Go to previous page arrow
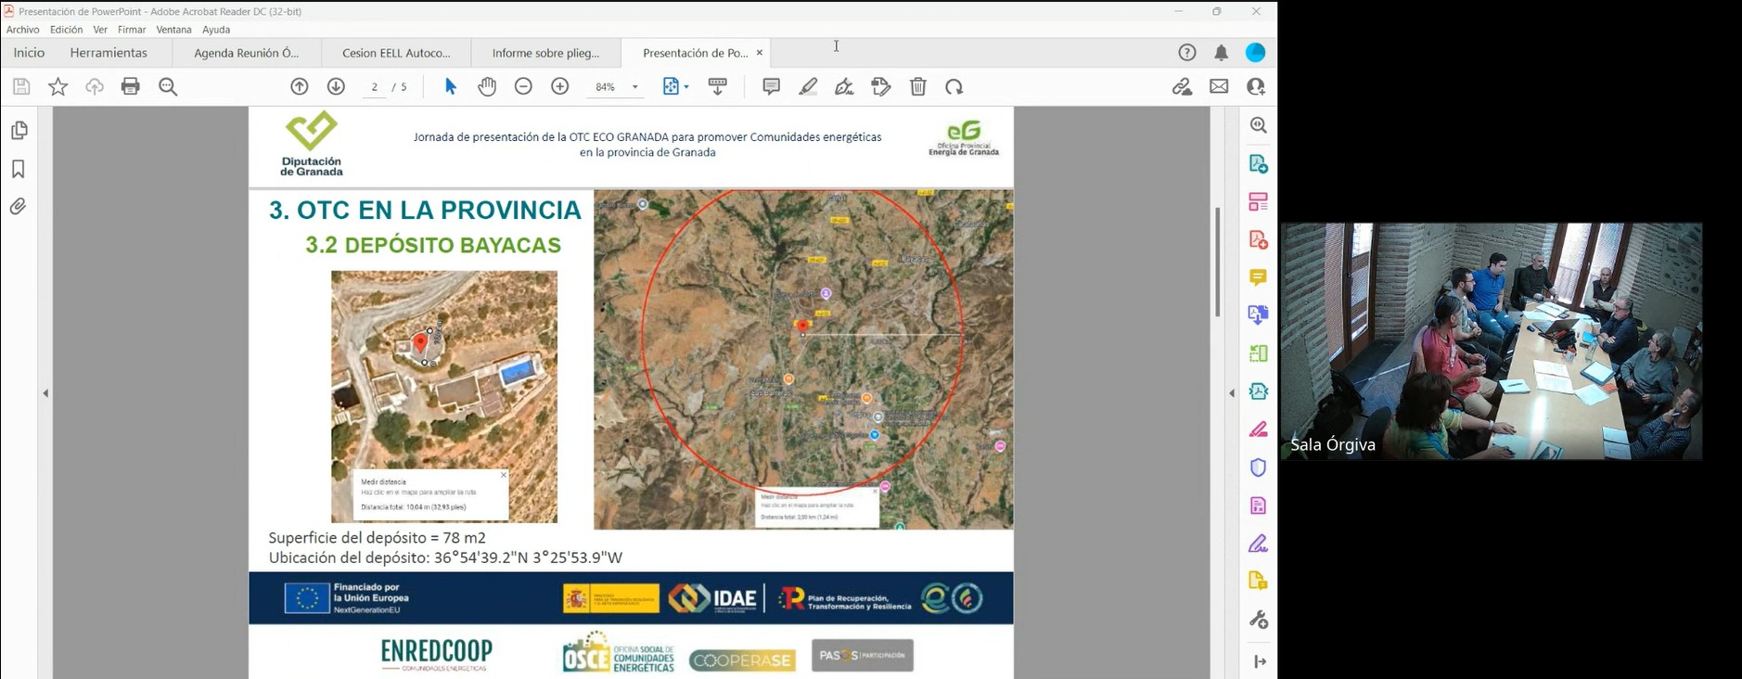 (300, 86)
